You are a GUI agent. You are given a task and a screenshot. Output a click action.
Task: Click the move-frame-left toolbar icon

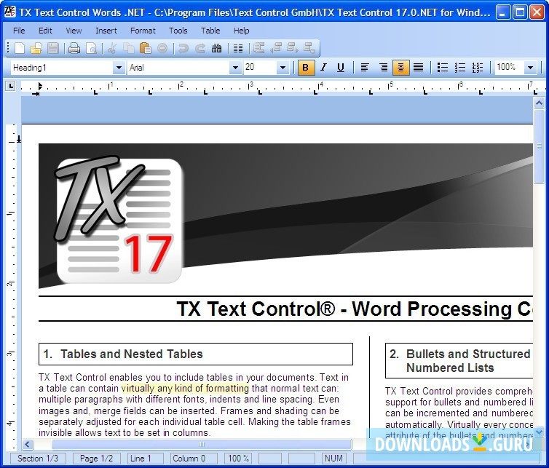click(276, 48)
